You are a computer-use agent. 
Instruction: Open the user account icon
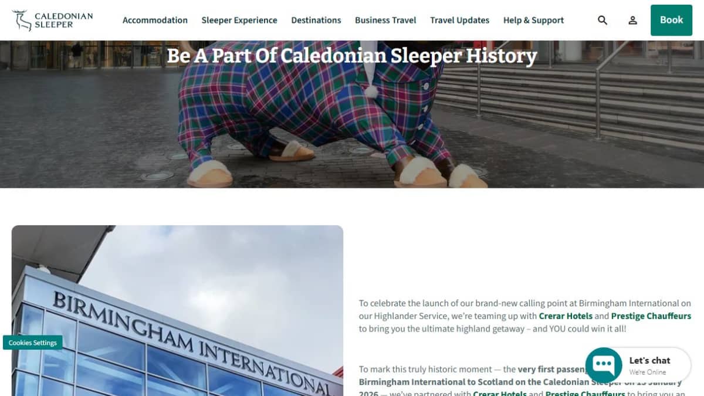point(632,20)
